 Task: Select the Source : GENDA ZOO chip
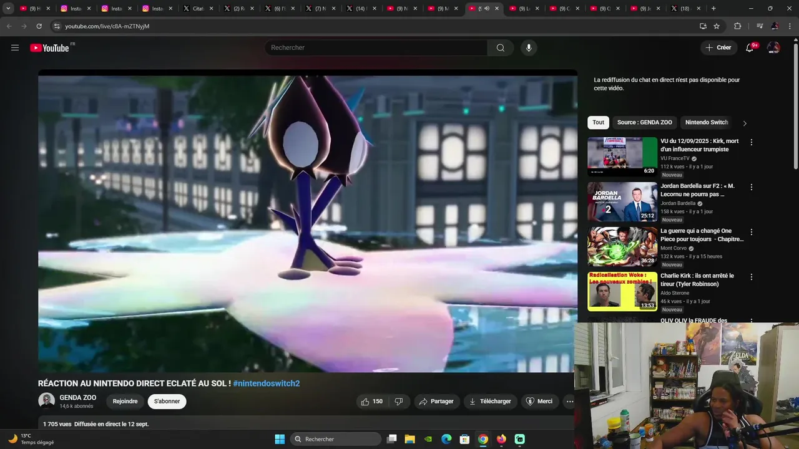pos(645,122)
